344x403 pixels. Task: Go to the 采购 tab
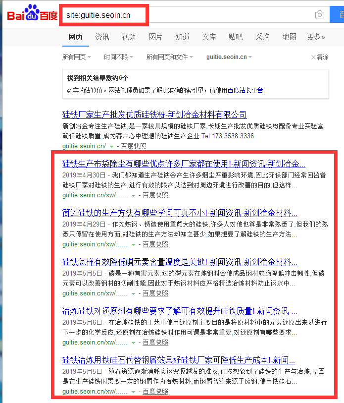[x=262, y=37]
